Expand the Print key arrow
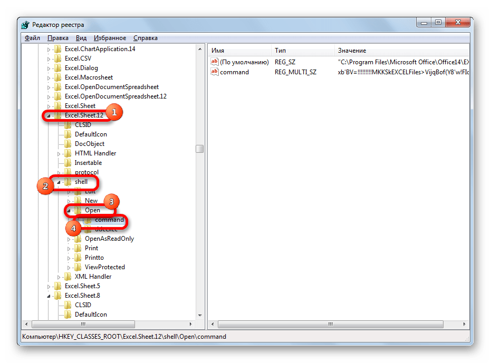 pyautogui.click(x=69, y=249)
